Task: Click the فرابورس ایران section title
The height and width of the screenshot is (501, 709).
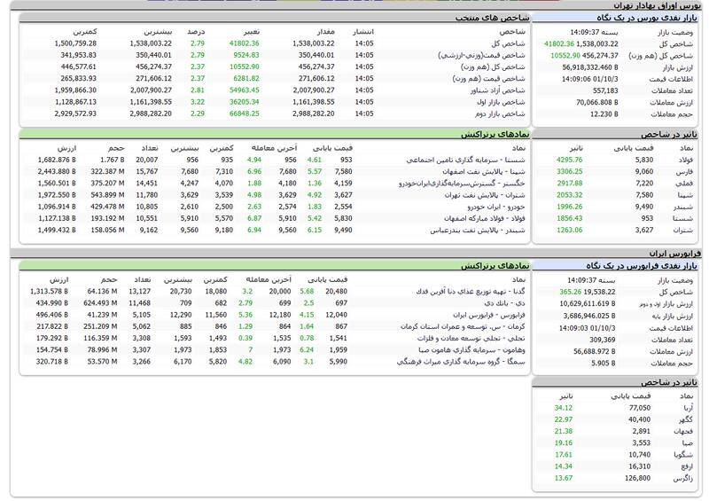Action: point(675,254)
